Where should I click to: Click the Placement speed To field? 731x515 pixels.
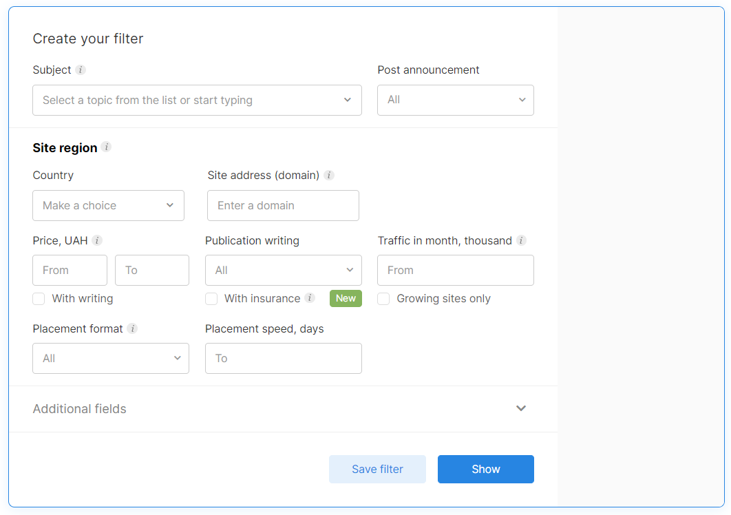(284, 359)
